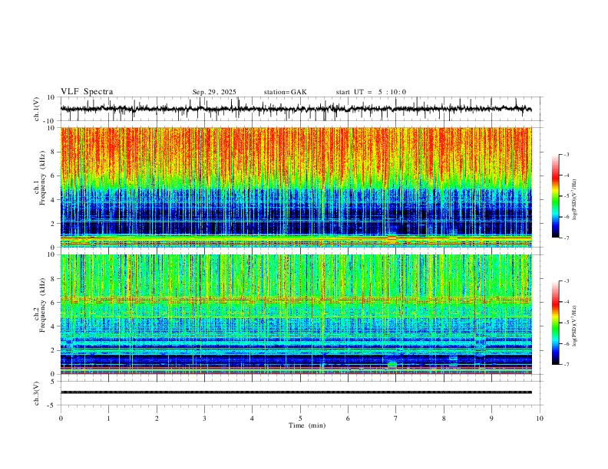Image resolution: width=608 pixels, height=469 pixels.
Task: Click the "VLF Spectra" plot title
Action: (x=87, y=92)
